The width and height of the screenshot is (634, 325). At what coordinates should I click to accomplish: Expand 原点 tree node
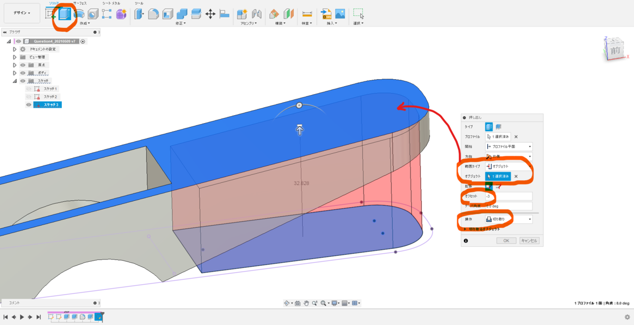pyautogui.click(x=14, y=65)
